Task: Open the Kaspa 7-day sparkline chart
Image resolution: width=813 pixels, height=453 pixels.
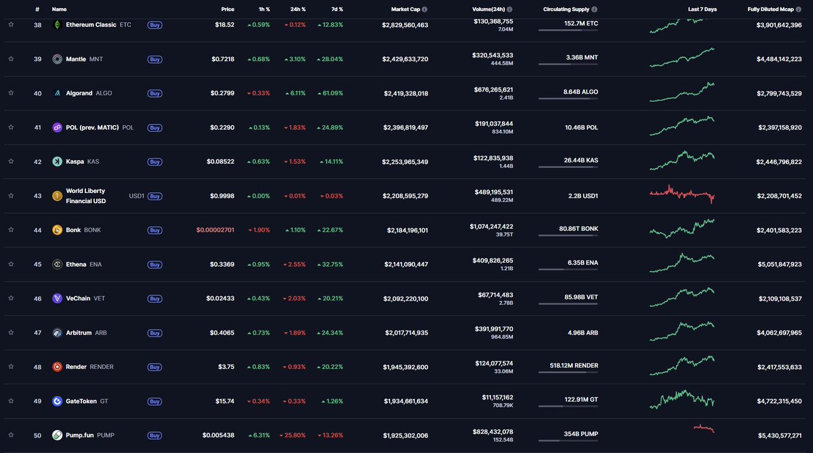Action: click(x=682, y=160)
